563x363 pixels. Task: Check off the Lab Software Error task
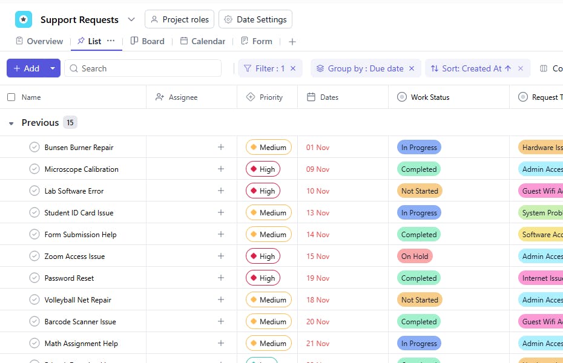pyautogui.click(x=35, y=191)
